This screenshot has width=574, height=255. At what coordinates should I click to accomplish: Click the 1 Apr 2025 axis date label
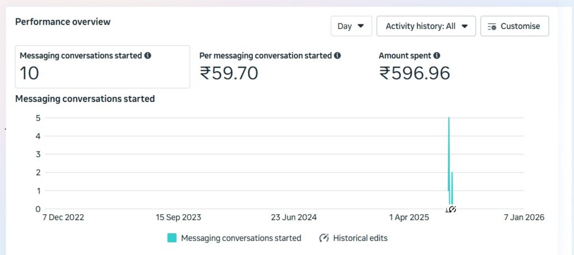(x=409, y=218)
